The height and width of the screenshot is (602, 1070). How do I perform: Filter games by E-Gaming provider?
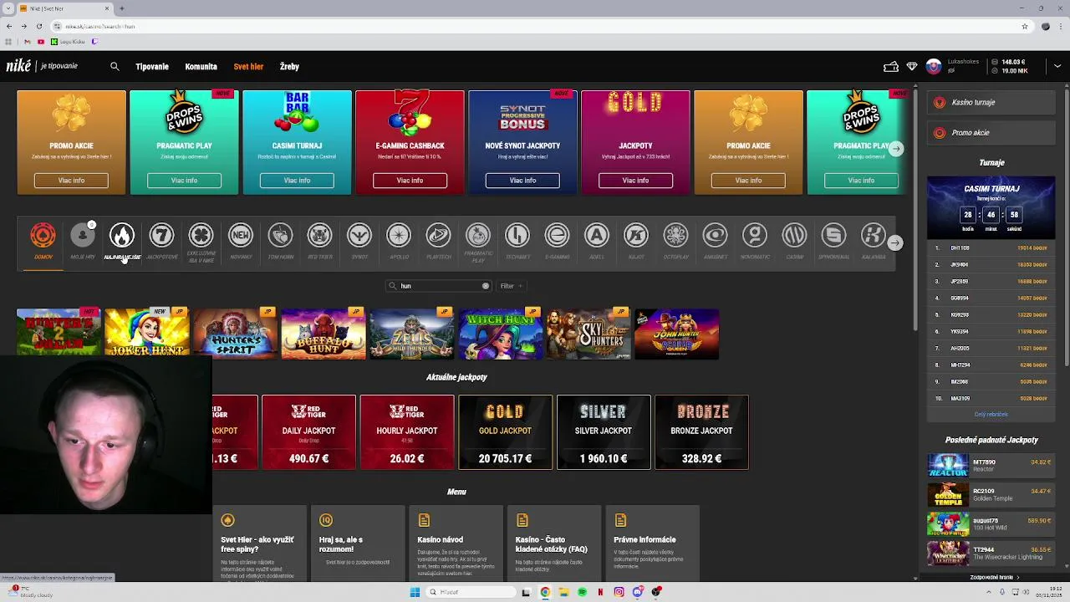[557, 242]
